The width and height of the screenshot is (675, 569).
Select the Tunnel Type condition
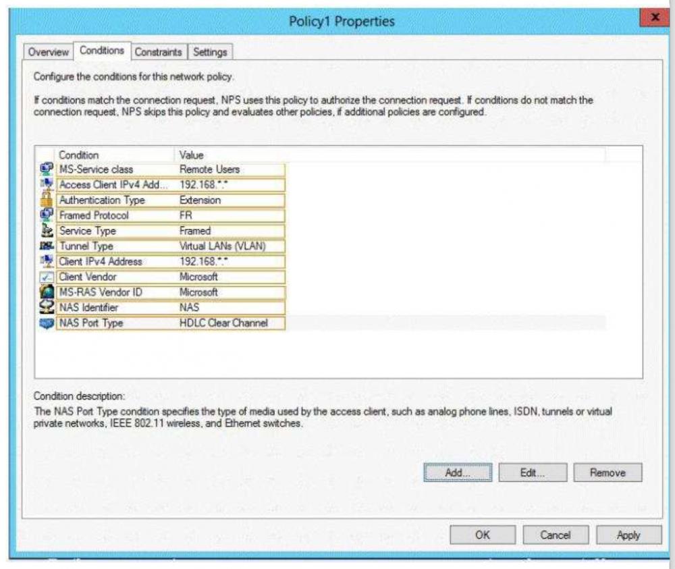171,246
